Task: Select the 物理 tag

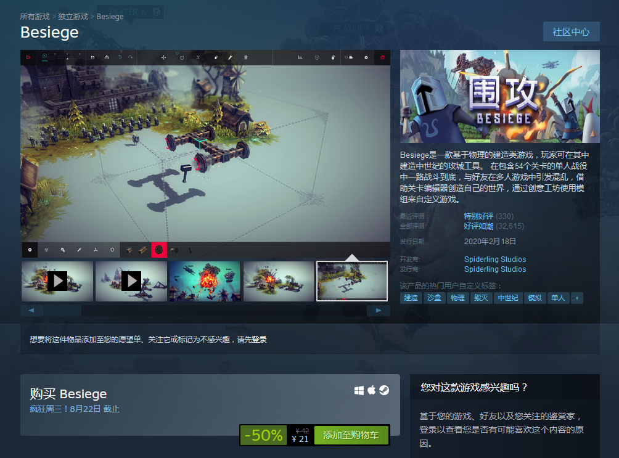Action: 456,298
